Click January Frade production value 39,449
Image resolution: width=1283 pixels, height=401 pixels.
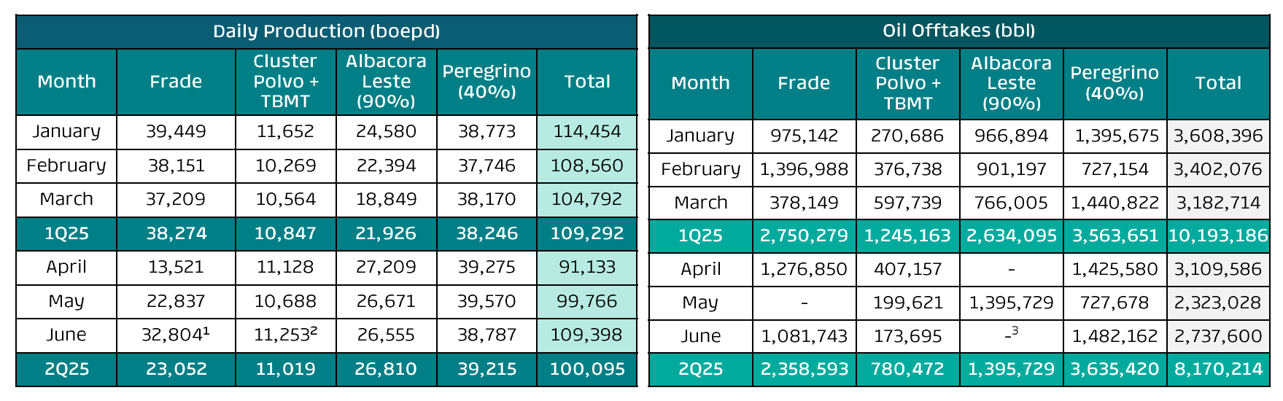coord(176,132)
